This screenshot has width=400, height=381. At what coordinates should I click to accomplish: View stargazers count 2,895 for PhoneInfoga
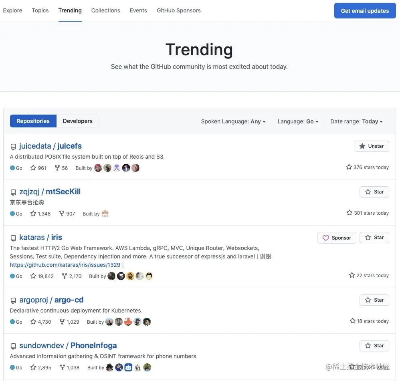point(41,367)
